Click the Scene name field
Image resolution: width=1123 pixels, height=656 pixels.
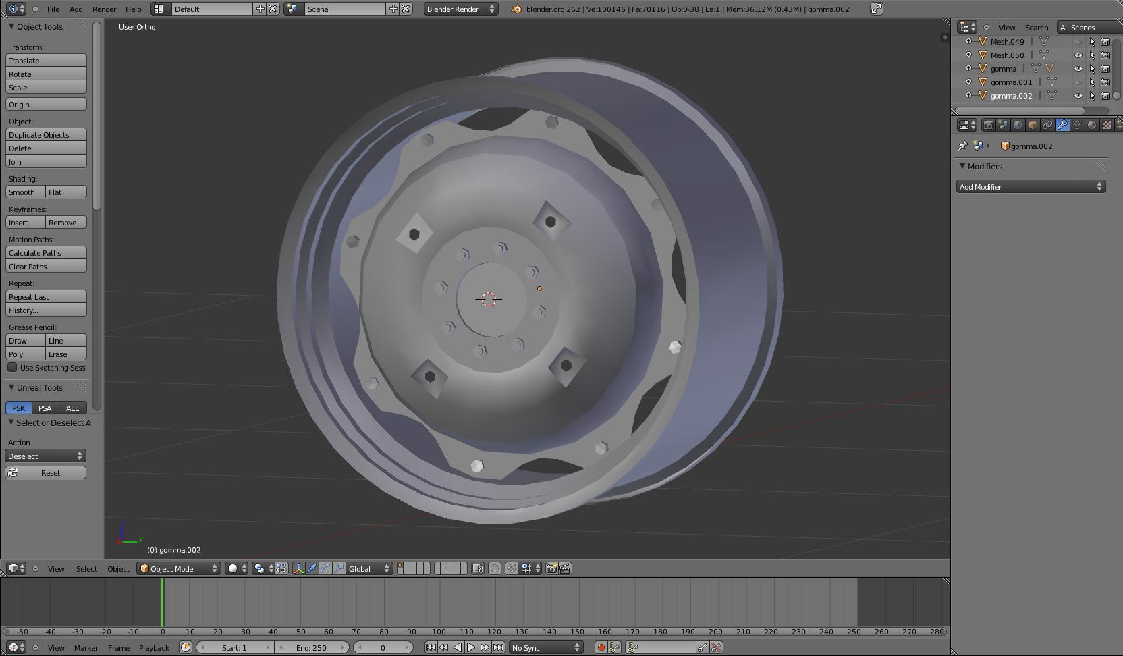click(x=345, y=9)
